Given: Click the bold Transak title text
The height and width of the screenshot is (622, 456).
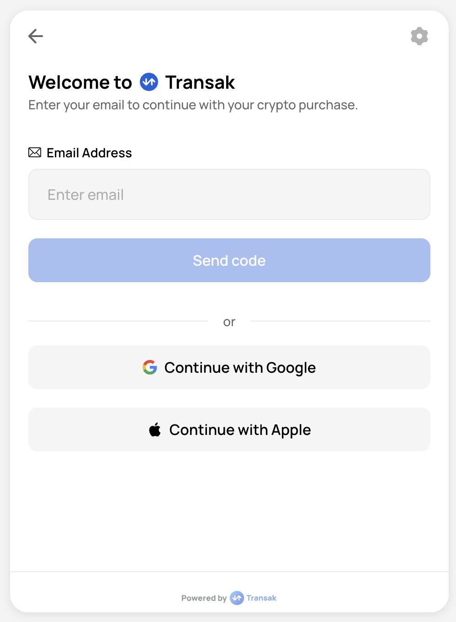Looking at the screenshot, I should pyautogui.click(x=200, y=83).
